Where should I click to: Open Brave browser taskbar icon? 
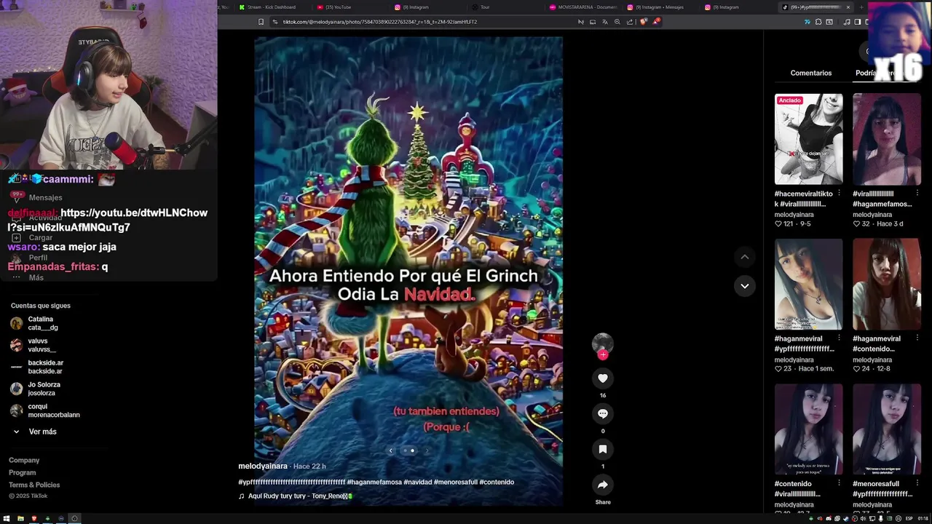[x=34, y=518]
